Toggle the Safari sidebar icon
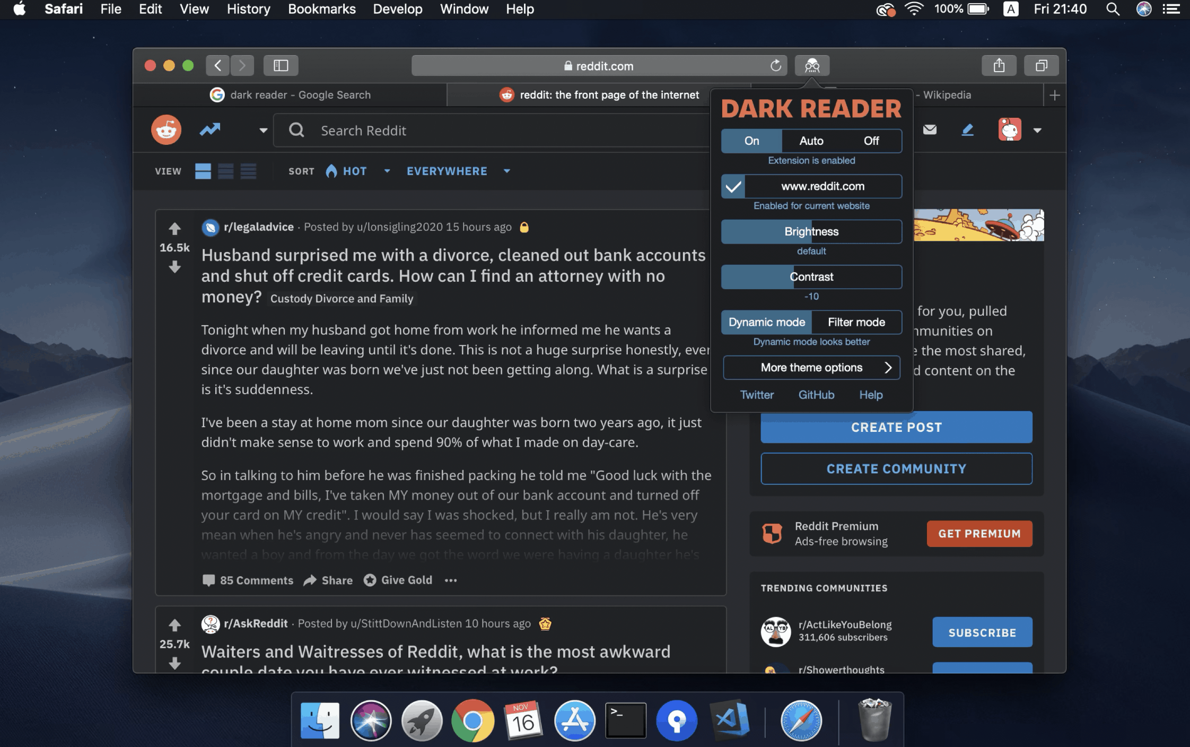This screenshot has height=747, width=1190. [x=281, y=66]
